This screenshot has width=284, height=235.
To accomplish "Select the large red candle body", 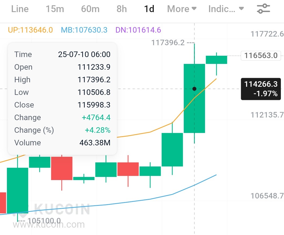I will [62, 168].
